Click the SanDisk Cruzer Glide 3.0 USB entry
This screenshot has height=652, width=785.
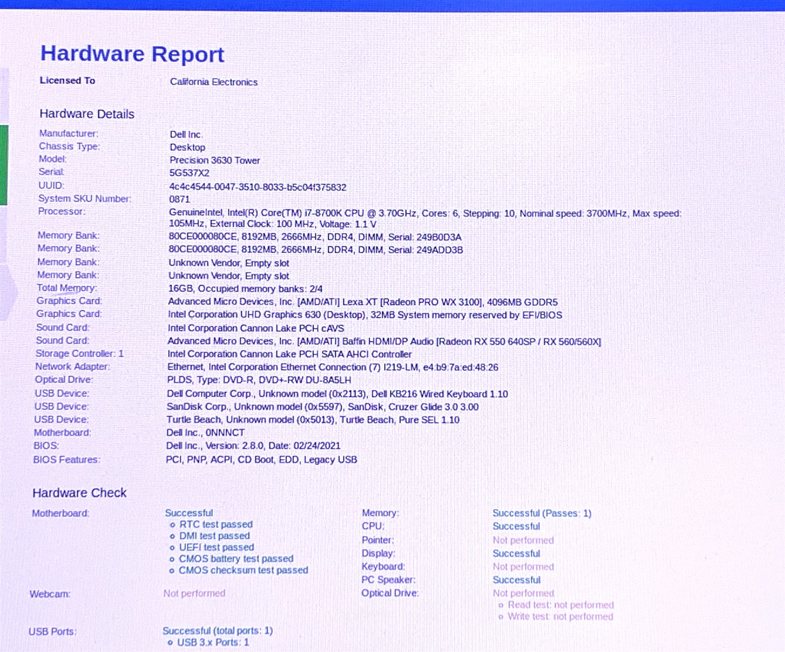pyautogui.click(x=322, y=407)
